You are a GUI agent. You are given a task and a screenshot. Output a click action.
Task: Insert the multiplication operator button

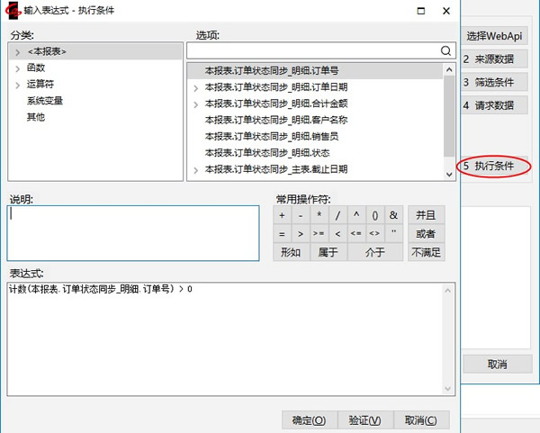[x=319, y=215]
